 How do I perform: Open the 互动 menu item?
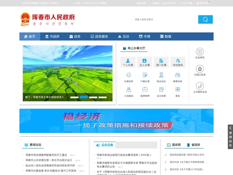(x=124, y=36)
